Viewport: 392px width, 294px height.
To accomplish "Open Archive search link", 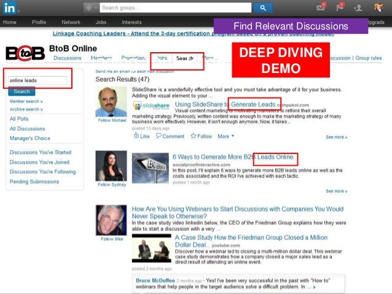I will pos(26,109).
